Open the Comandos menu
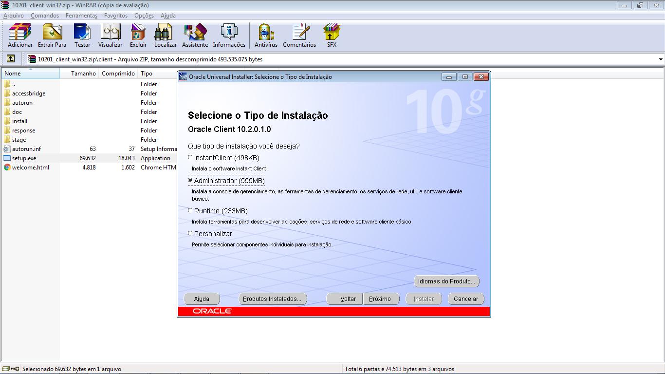665x374 pixels. [x=44, y=15]
